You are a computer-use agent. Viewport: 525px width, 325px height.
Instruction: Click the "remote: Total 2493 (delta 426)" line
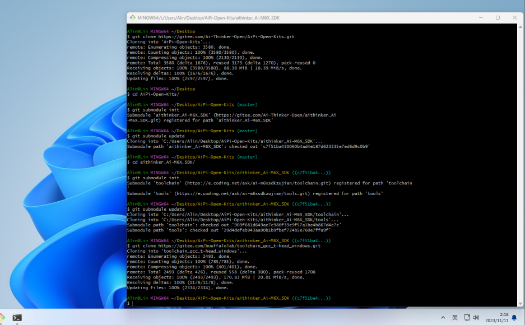221,272
